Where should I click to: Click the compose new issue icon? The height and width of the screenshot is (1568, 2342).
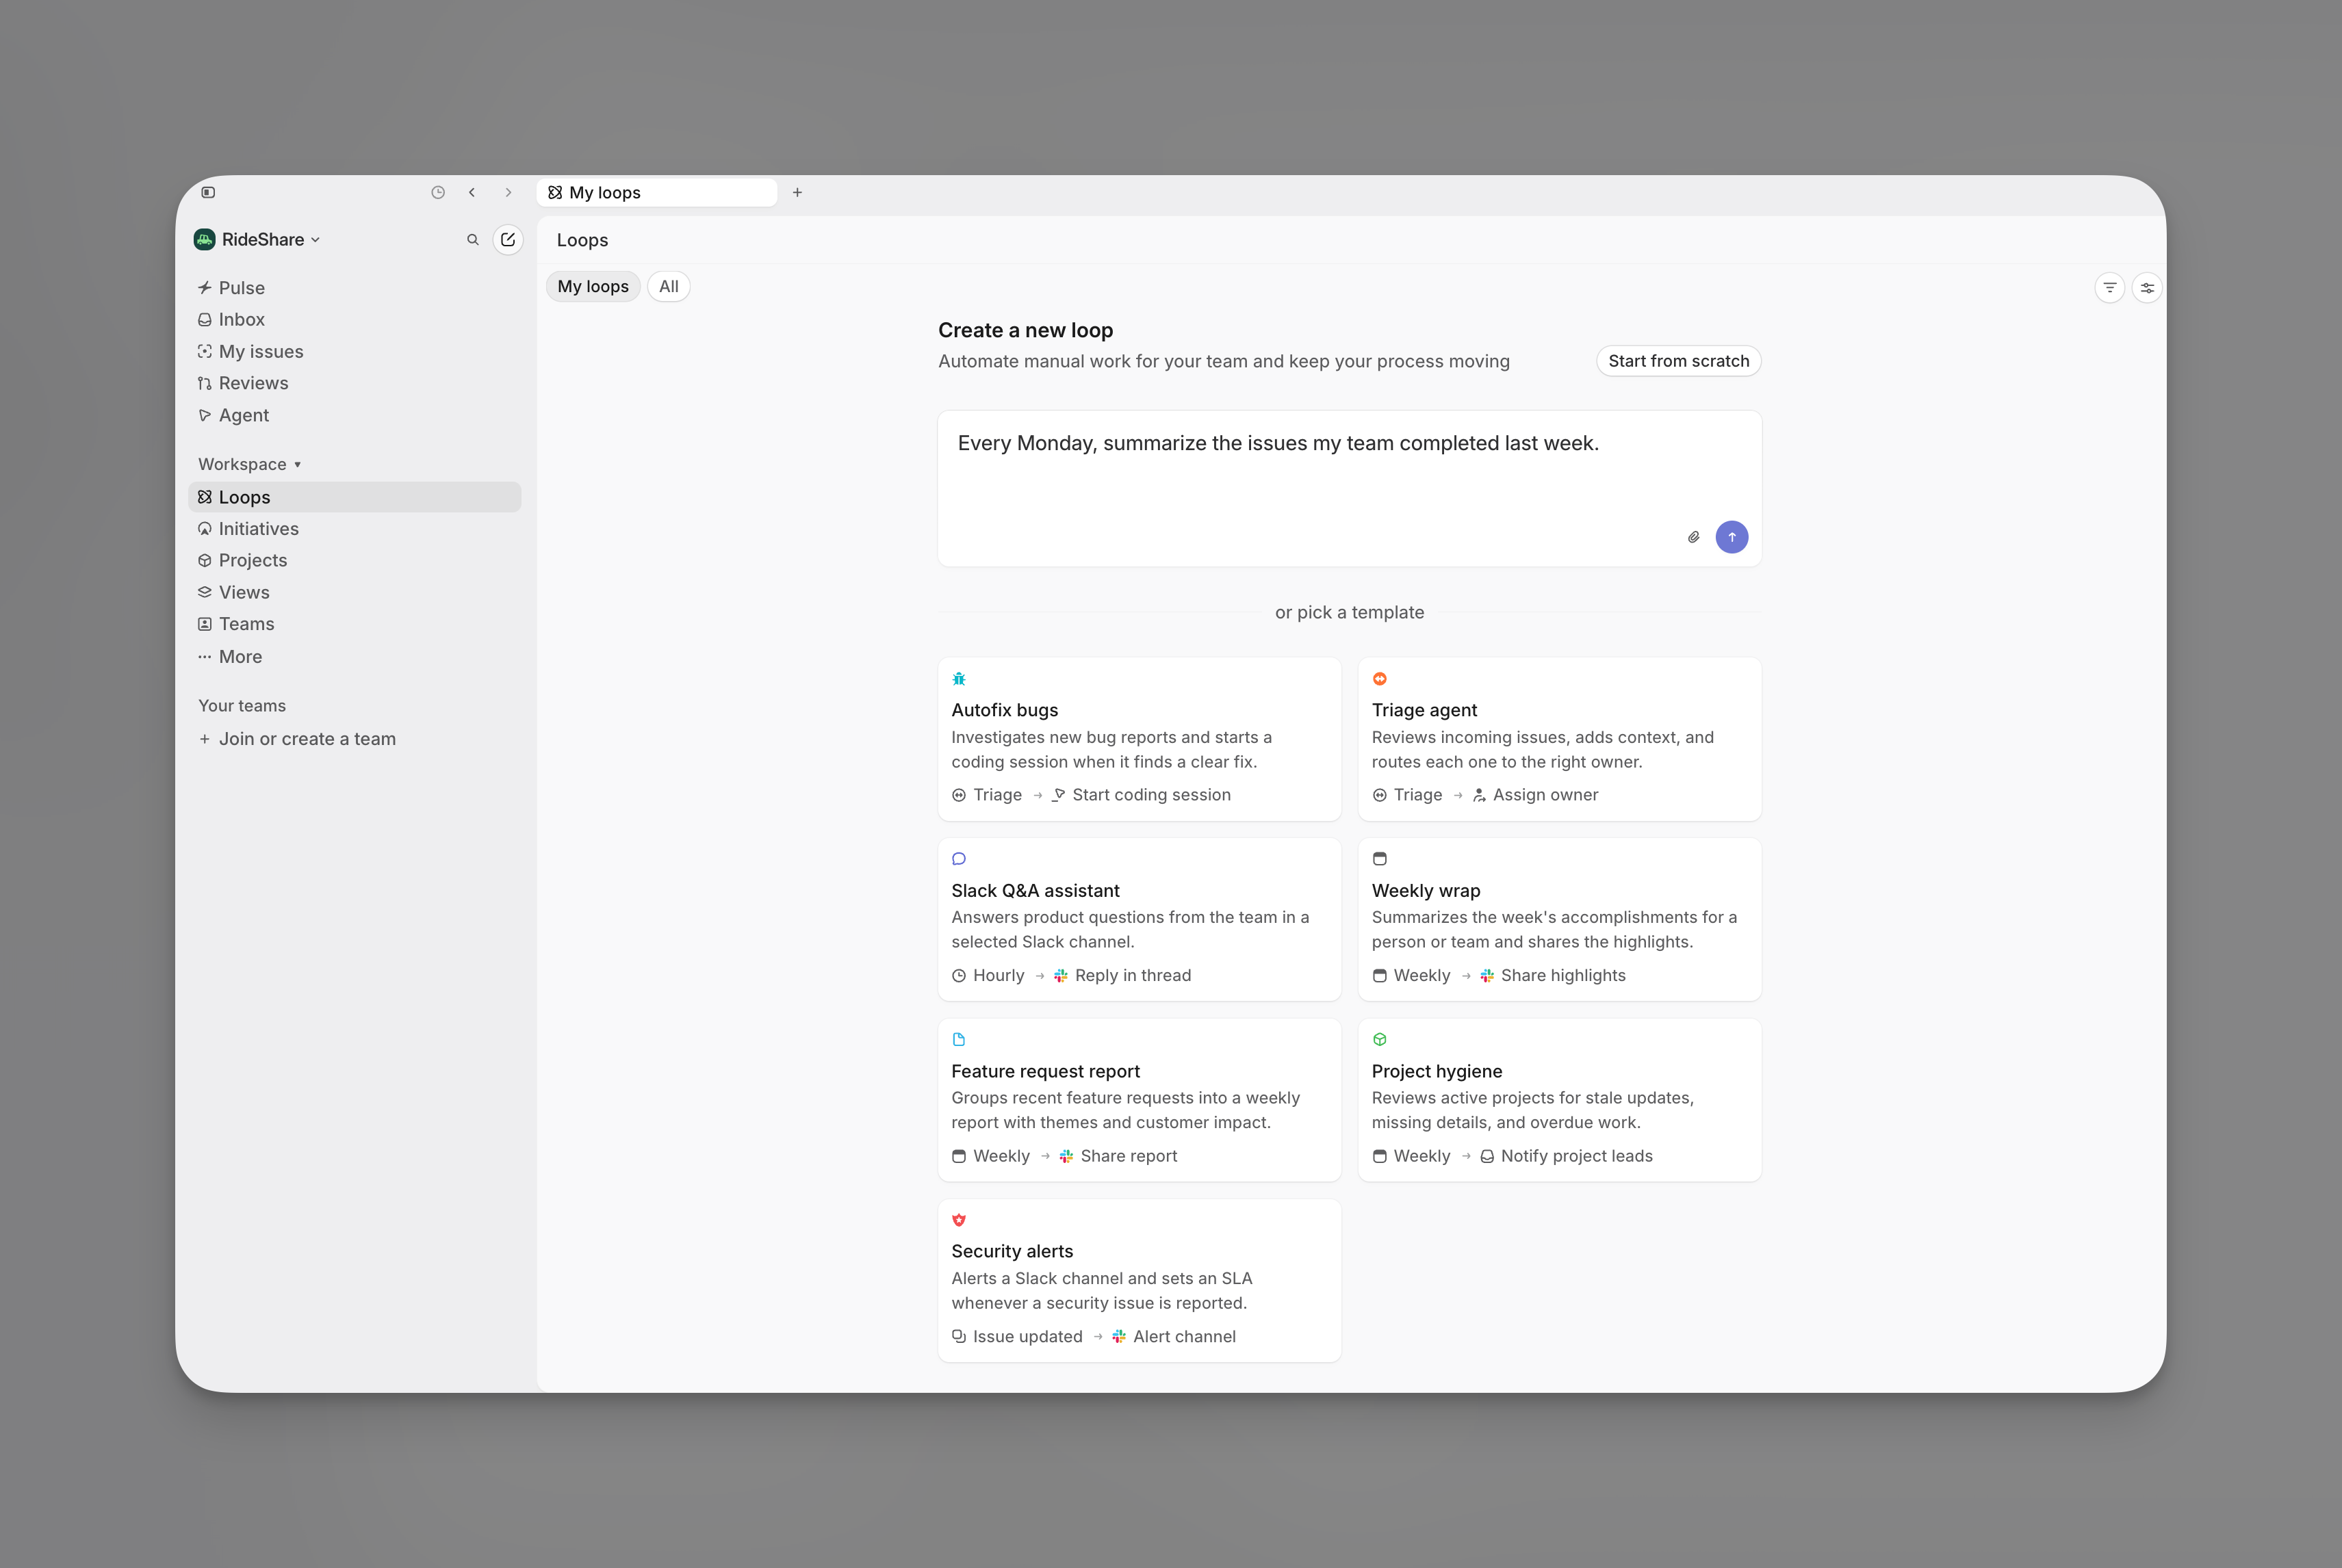[509, 240]
